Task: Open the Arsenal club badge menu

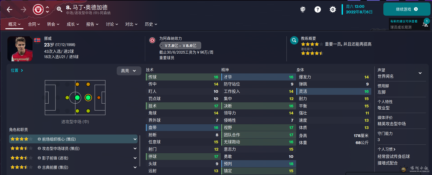Action: 38,10
